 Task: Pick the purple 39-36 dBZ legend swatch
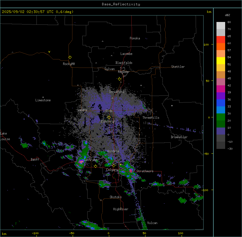tap(221, 96)
